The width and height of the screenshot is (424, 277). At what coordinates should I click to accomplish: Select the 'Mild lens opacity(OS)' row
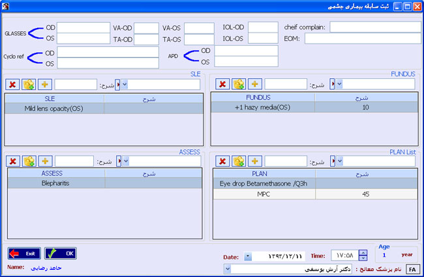(104, 108)
